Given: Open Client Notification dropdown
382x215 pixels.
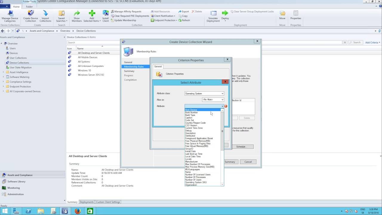Looking at the screenshot, I should point(163,16).
